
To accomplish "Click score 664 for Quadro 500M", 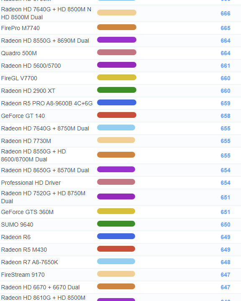I will pos(226,53).
